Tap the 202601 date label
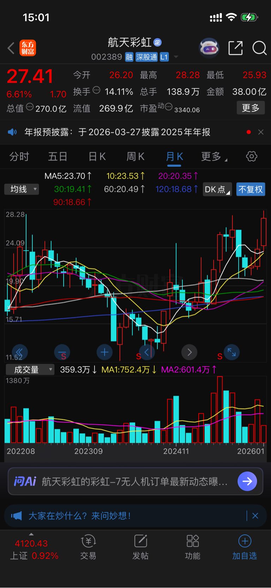The height and width of the screenshot is (588, 271). click(251, 452)
